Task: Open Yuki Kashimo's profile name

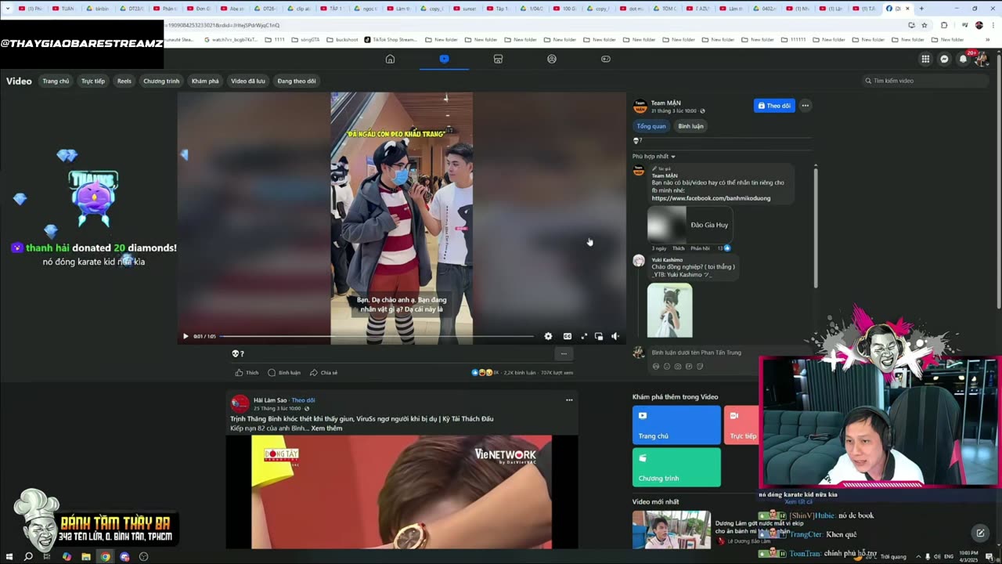Action: pyautogui.click(x=667, y=260)
